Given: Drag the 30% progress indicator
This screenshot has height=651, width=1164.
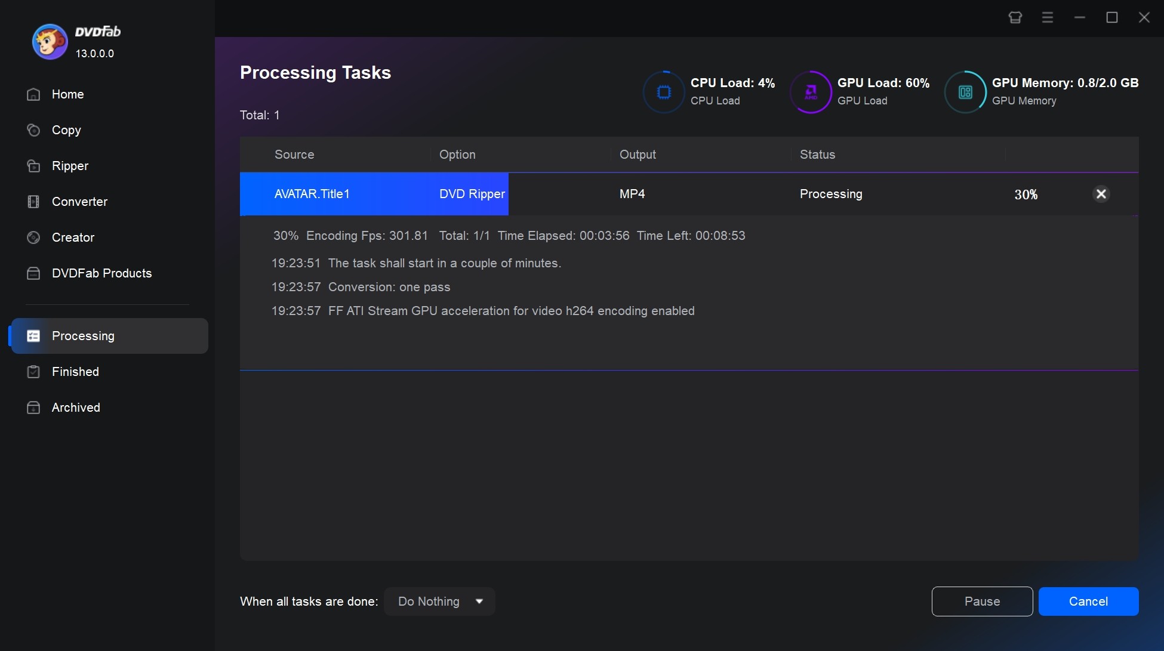Looking at the screenshot, I should click(x=1025, y=194).
